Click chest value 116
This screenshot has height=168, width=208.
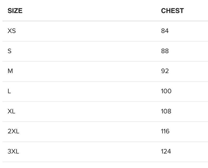pos(165,131)
